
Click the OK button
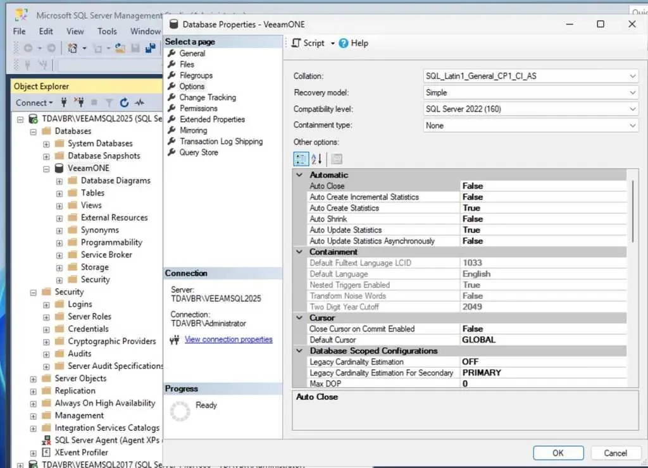(x=558, y=453)
